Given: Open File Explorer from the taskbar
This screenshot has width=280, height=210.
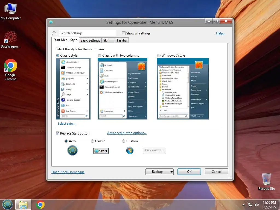Looking at the screenshot, I should pos(23,205).
